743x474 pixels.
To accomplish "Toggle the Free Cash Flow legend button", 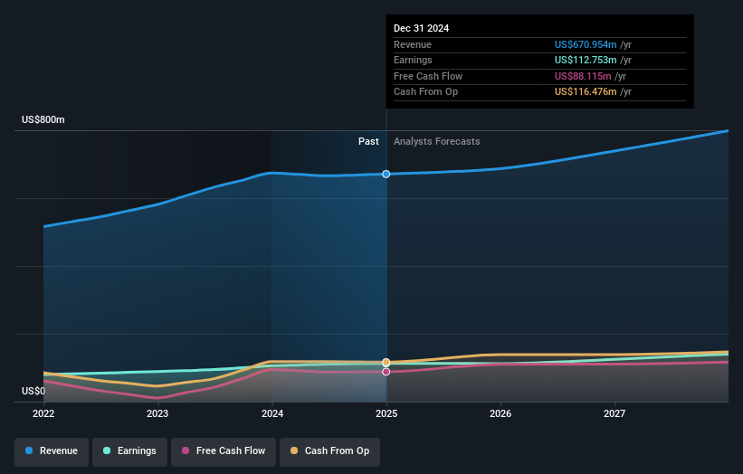I will [x=224, y=451].
